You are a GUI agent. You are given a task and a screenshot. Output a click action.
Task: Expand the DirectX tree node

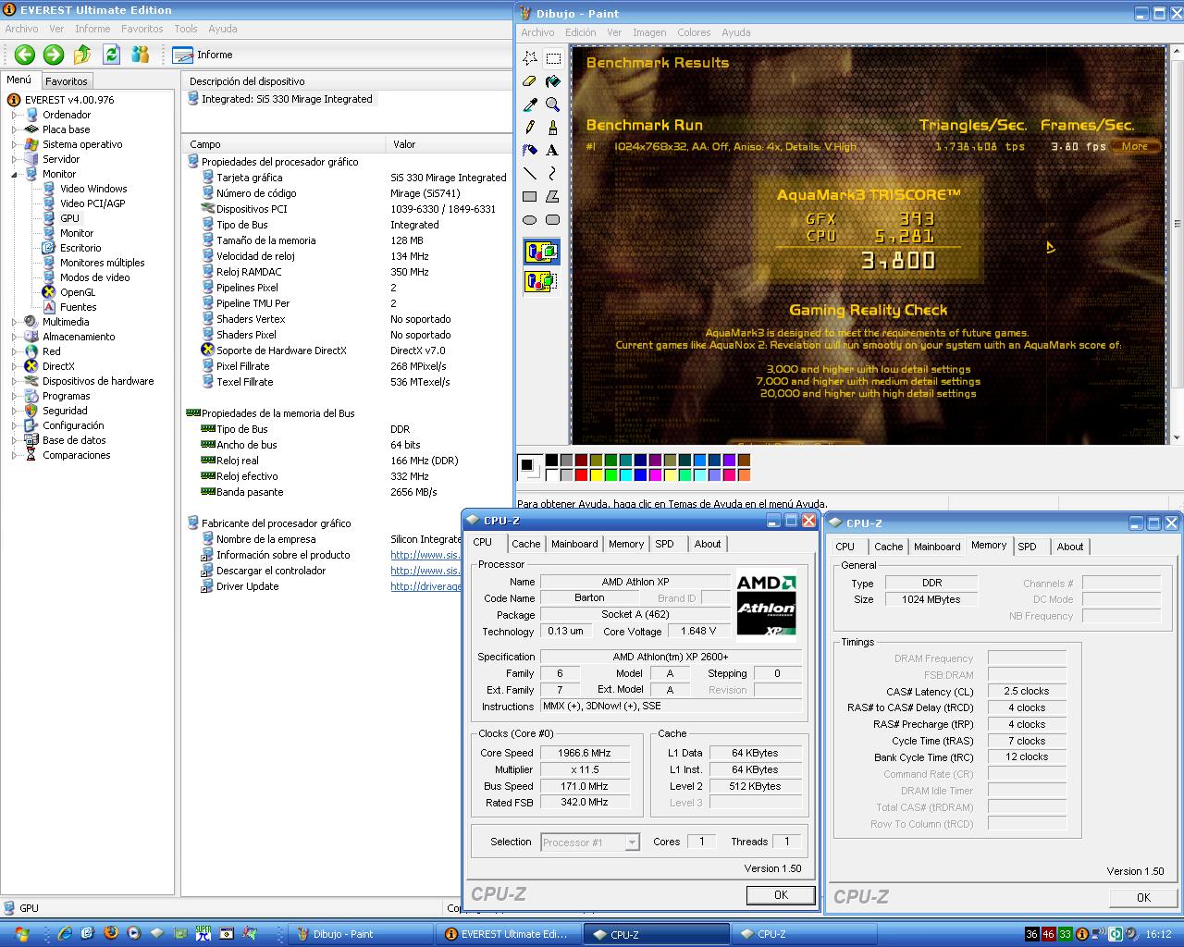[14, 366]
